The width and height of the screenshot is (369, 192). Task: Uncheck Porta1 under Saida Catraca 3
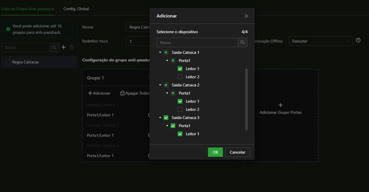pos(173,126)
